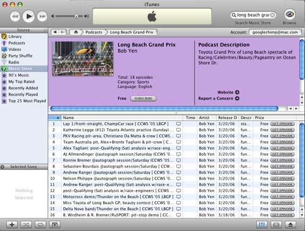Click the horizontal scrollbar in store pane
This screenshot has width=305, height=231.
click(x=164, y=109)
